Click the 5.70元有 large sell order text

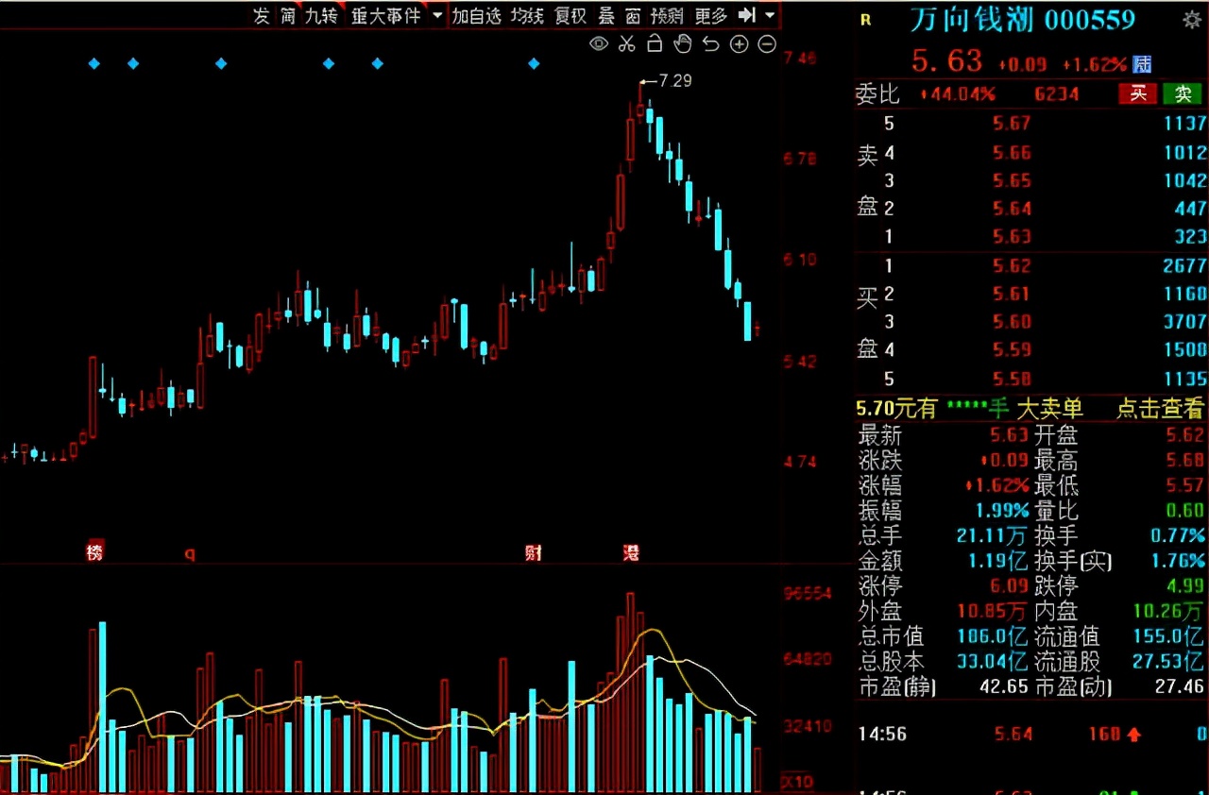coord(896,409)
